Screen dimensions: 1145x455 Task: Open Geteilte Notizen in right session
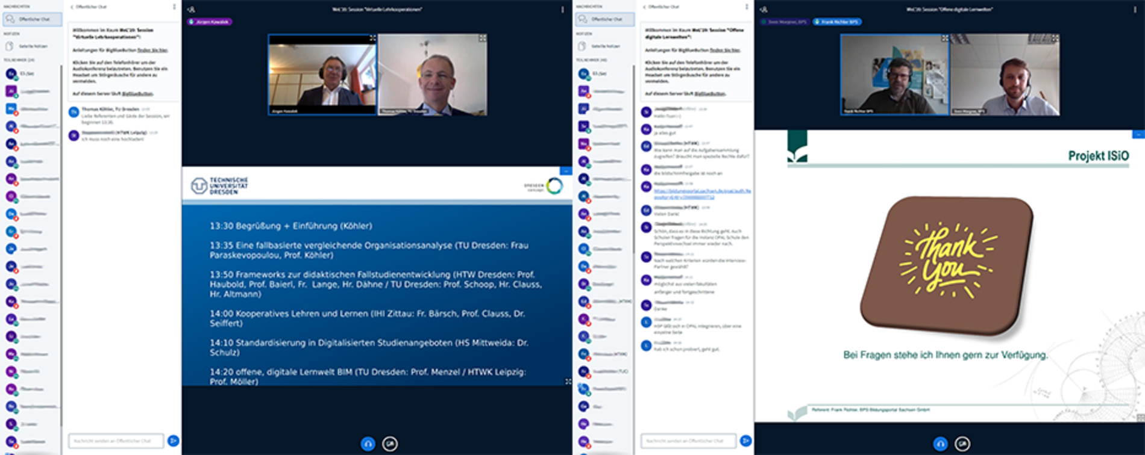click(x=605, y=46)
